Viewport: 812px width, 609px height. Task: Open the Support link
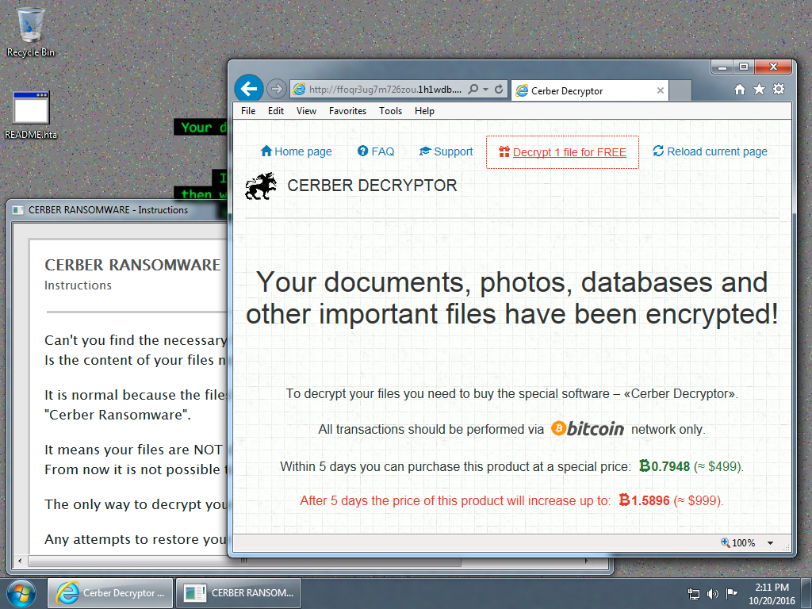(446, 151)
